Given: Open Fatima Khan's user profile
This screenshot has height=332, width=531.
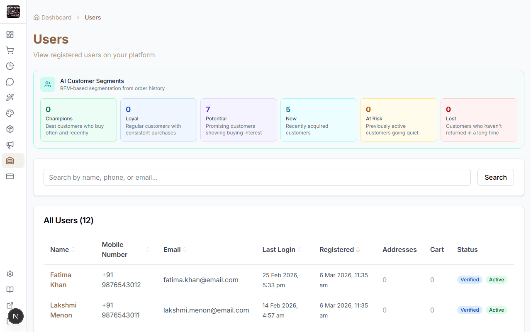Looking at the screenshot, I should coord(61,280).
